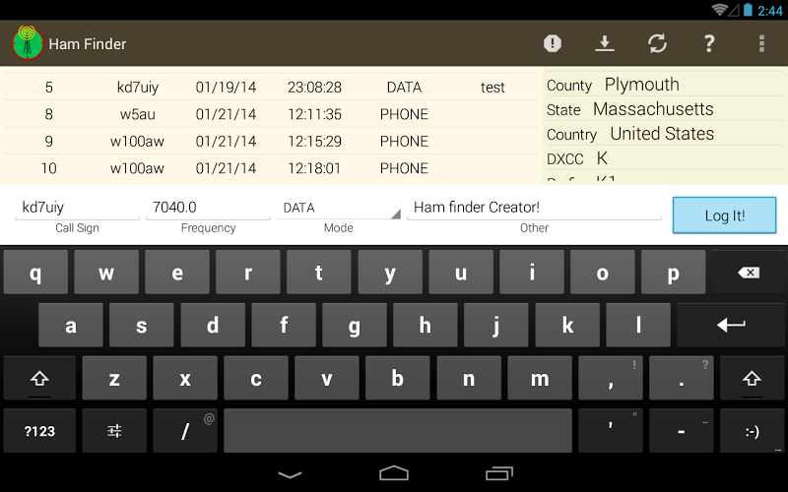The width and height of the screenshot is (788, 492).
Task: Tap the smiley emoticon key
Action: [752, 431]
